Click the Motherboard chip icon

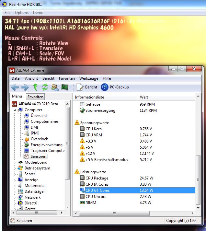(x=20, y=162)
